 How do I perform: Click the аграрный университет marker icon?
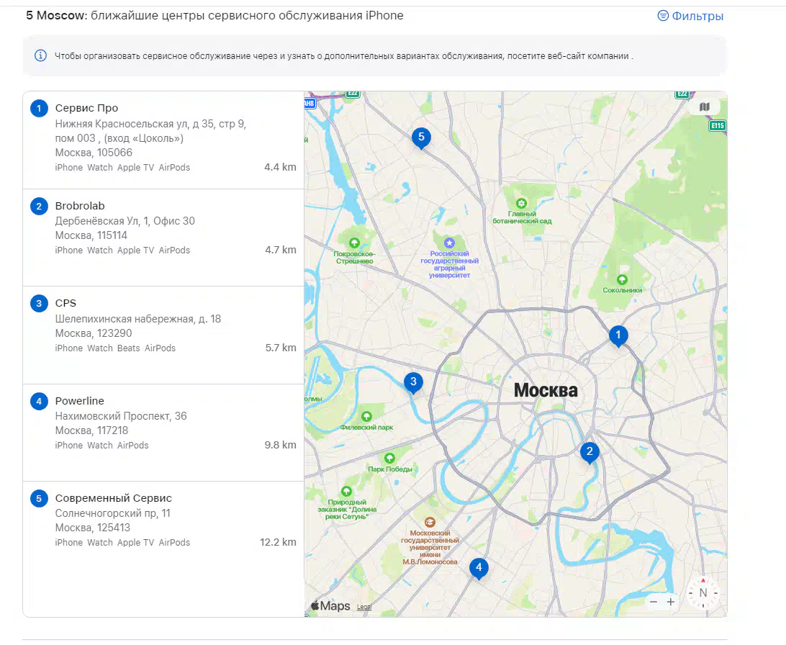click(x=450, y=243)
